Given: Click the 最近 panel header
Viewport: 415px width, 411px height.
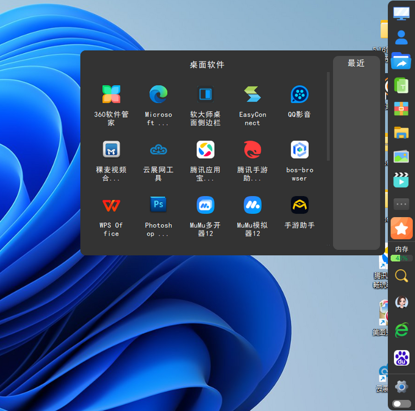Looking at the screenshot, I should point(356,63).
